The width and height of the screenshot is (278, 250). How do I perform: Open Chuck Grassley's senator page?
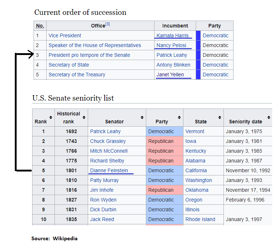[x=108, y=141]
